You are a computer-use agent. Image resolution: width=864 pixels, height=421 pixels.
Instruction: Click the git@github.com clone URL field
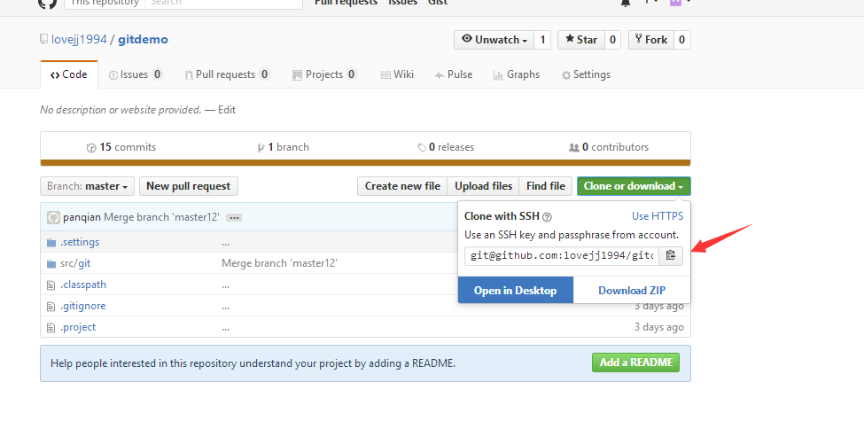click(x=562, y=255)
